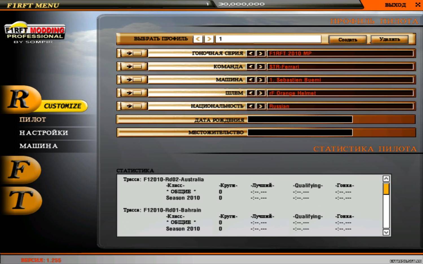
Task: Open the ПИЛОТ menu item
Action: coord(33,119)
